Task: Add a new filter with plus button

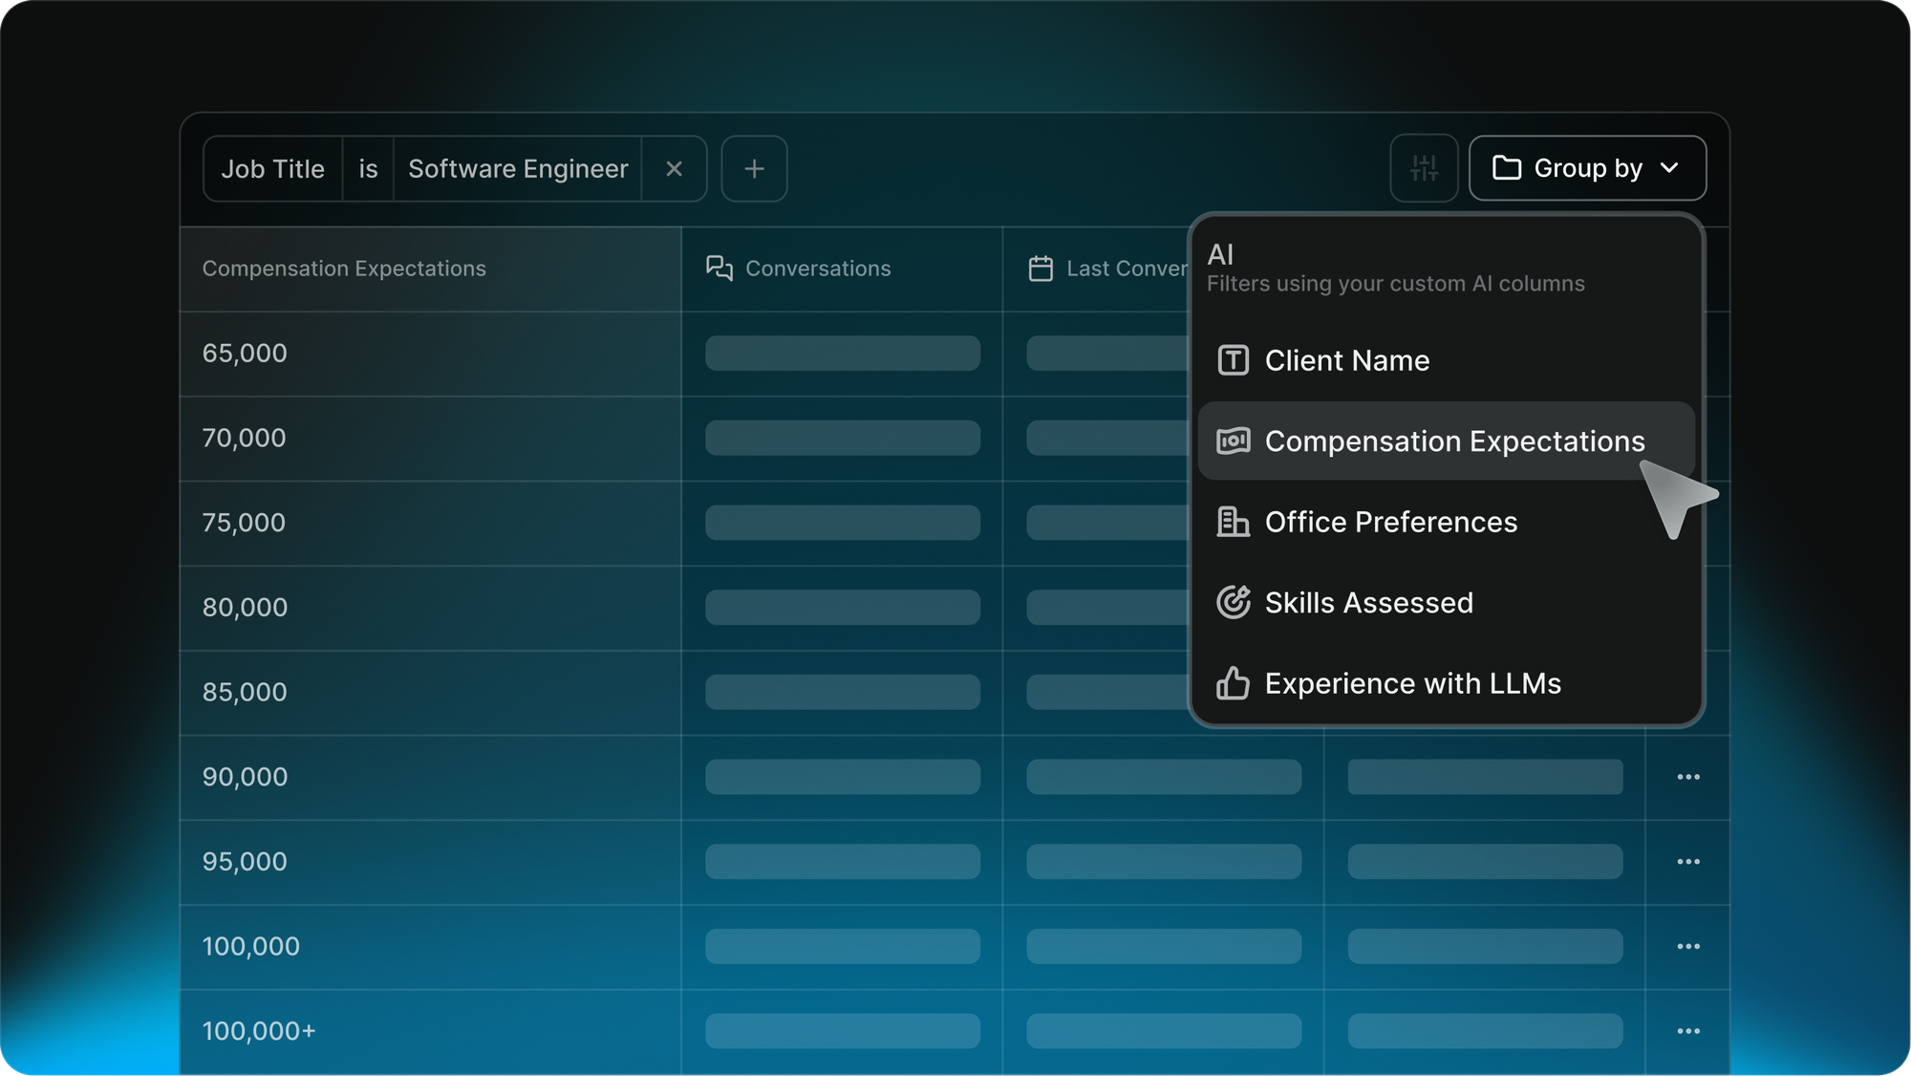Action: coord(754,169)
